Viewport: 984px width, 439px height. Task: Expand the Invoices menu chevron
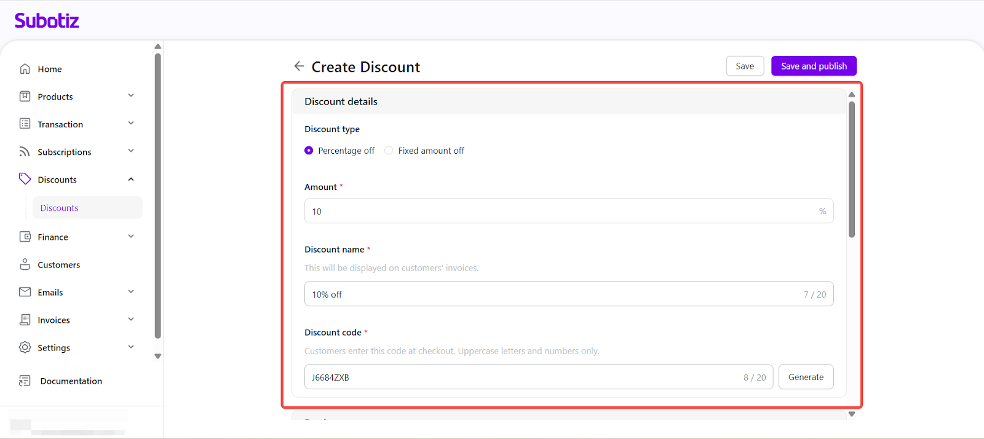pyautogui.click(x=131, y=320)
